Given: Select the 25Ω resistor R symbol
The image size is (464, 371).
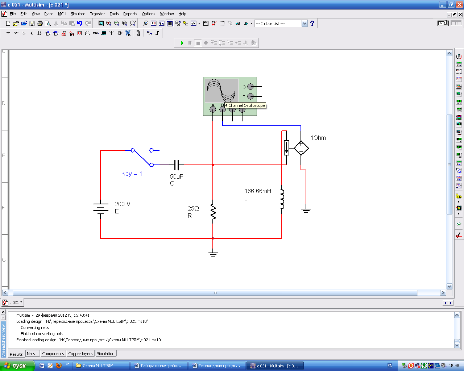Looking at the screenshot, I should tap(213, 212).
